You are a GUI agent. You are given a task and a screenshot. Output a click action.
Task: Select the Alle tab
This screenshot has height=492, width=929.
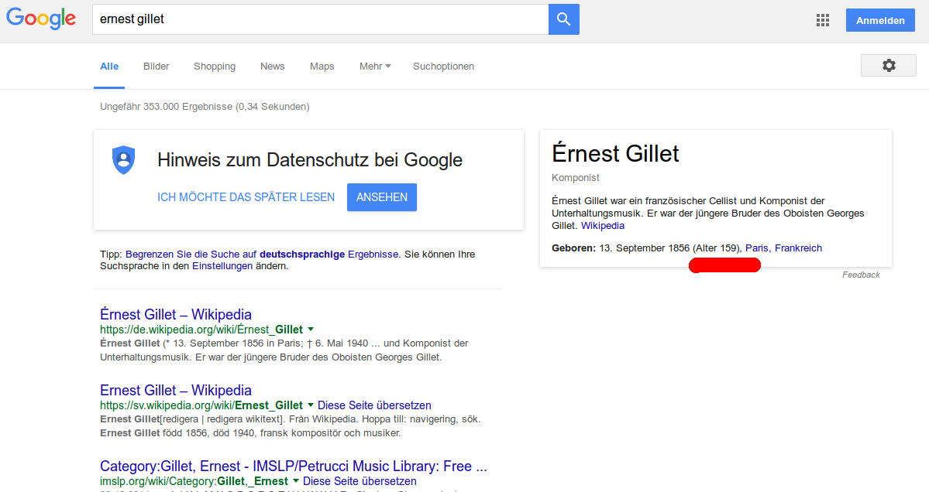tap(109, 67)
